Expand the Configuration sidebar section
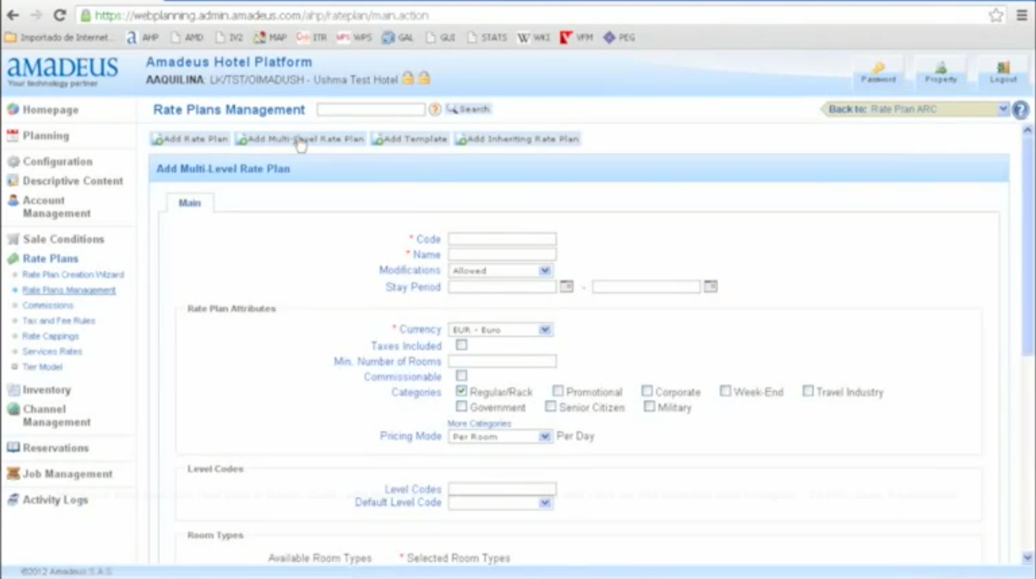This screenshot has height=579, width=1036. point(58,161)
